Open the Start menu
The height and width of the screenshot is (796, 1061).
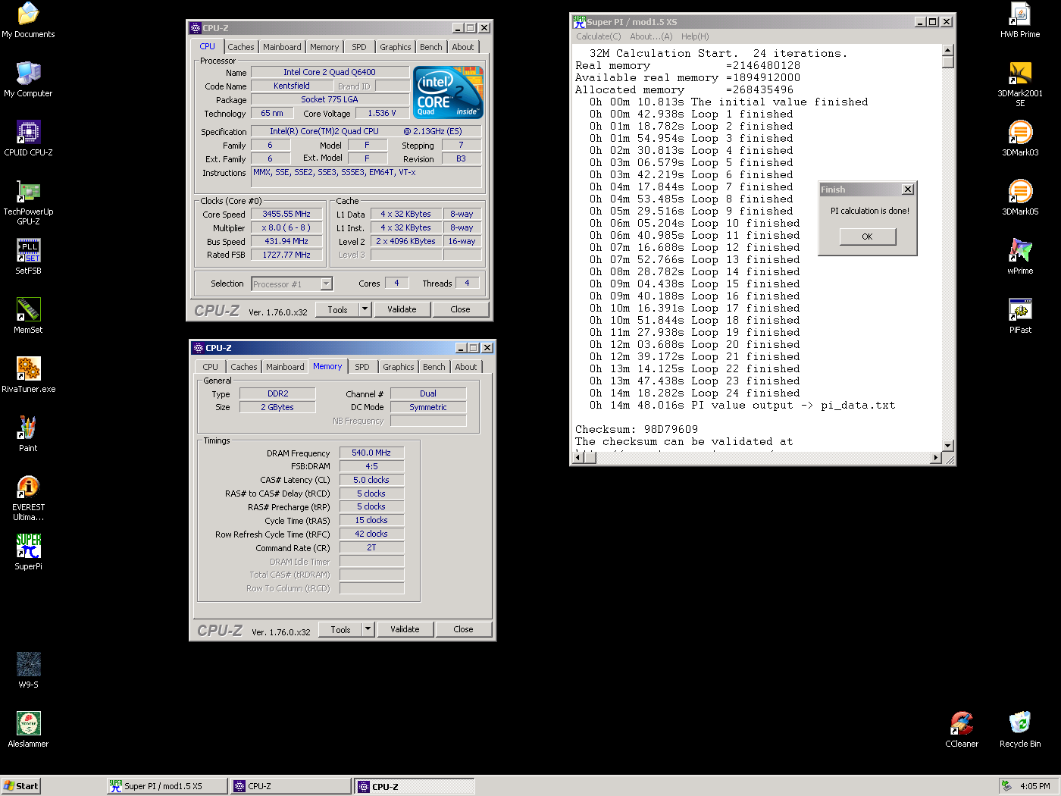tap(20, 786)
